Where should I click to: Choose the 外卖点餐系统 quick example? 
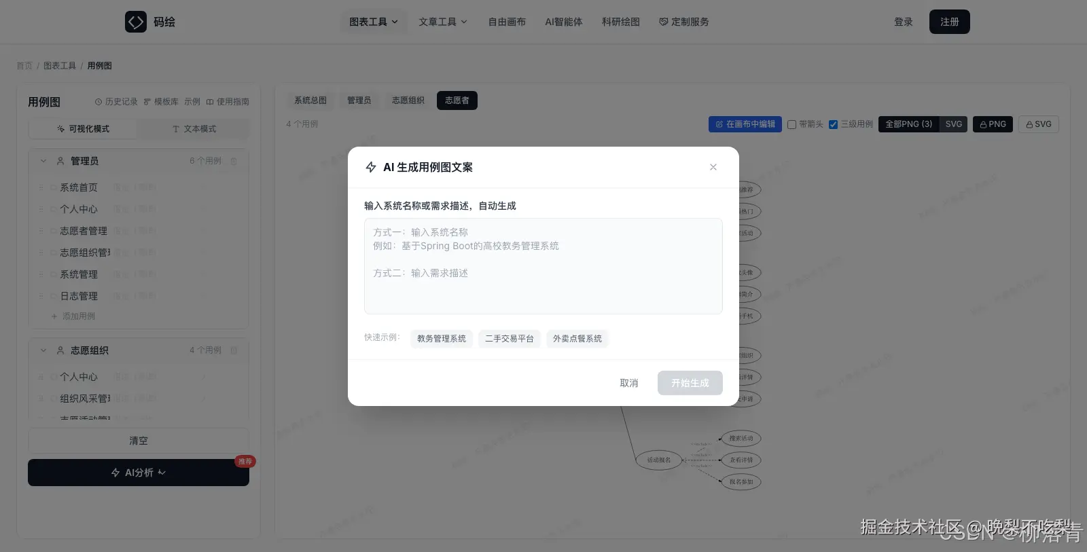click(577, 339)
